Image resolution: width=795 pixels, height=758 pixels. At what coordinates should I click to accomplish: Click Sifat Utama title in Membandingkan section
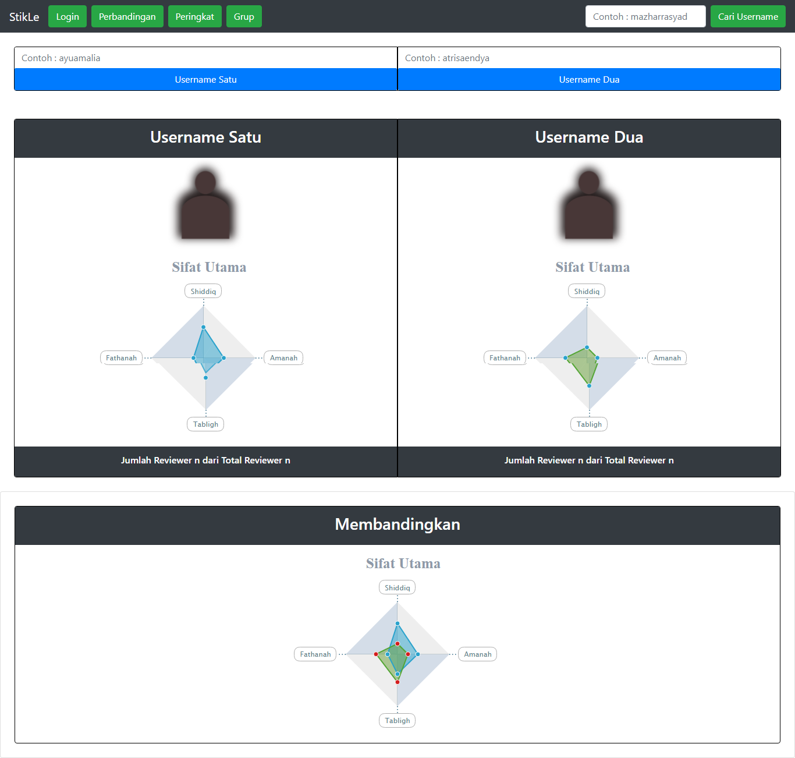(403, 564)
